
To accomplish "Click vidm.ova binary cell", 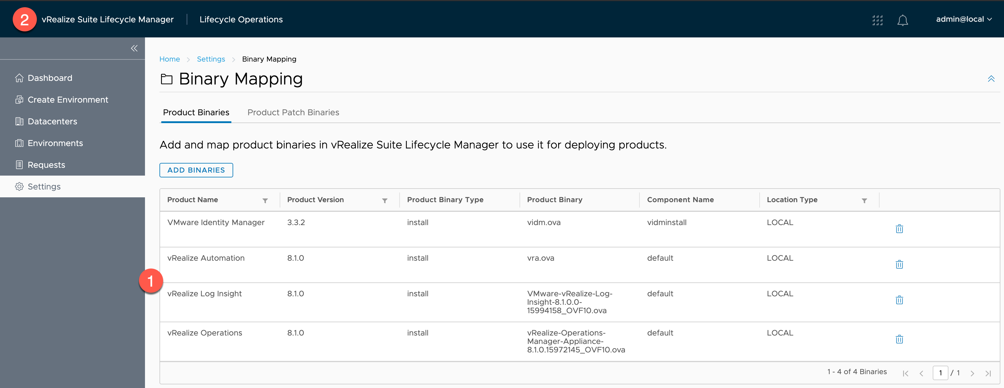I will coord(544,222).
